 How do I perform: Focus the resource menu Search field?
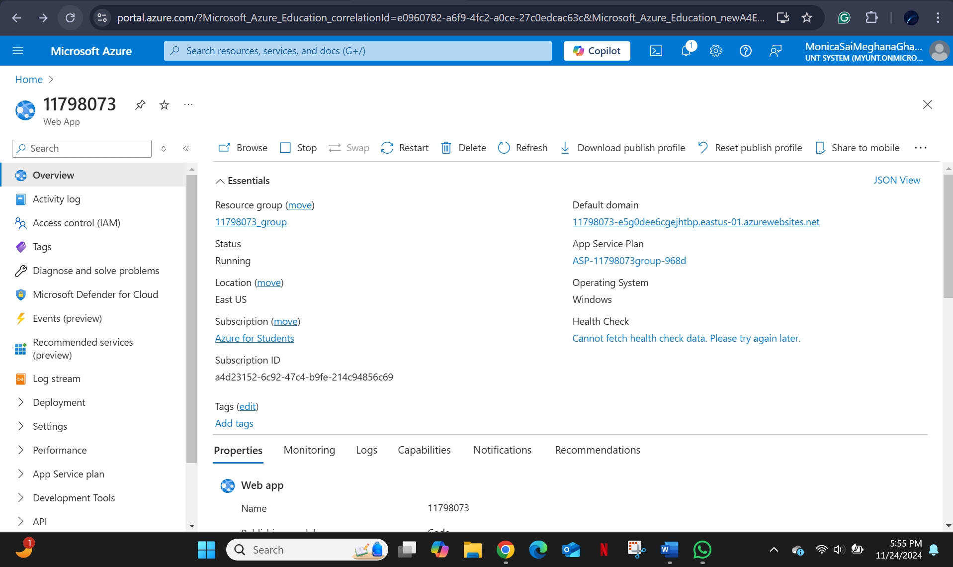point(82,148)
